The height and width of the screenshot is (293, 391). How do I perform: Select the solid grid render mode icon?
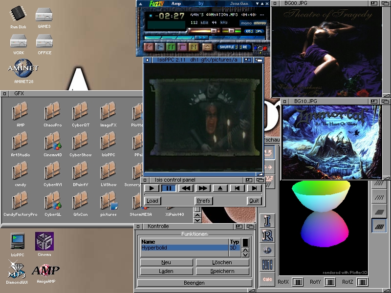click(378, 227)
